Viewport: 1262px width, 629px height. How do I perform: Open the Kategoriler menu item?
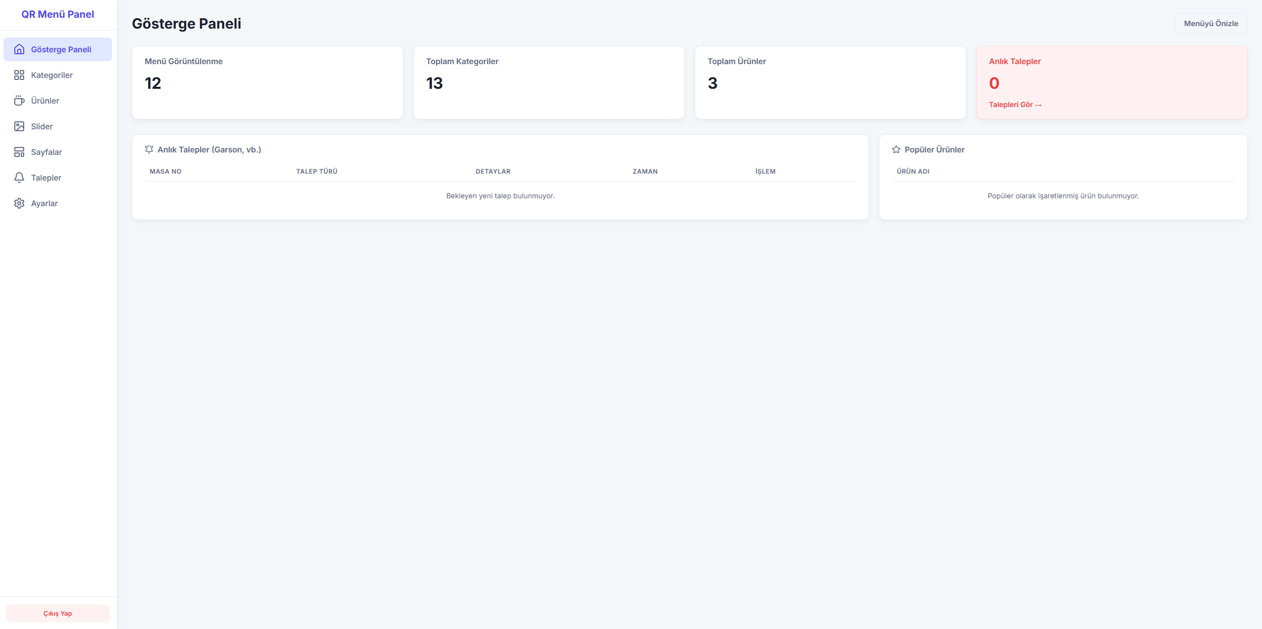[x=52, y=75]
